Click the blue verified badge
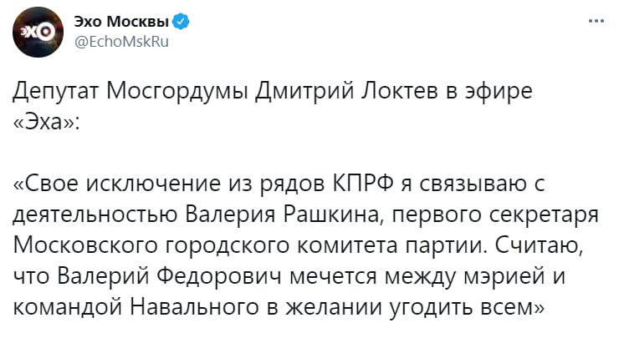 [181, 22]
